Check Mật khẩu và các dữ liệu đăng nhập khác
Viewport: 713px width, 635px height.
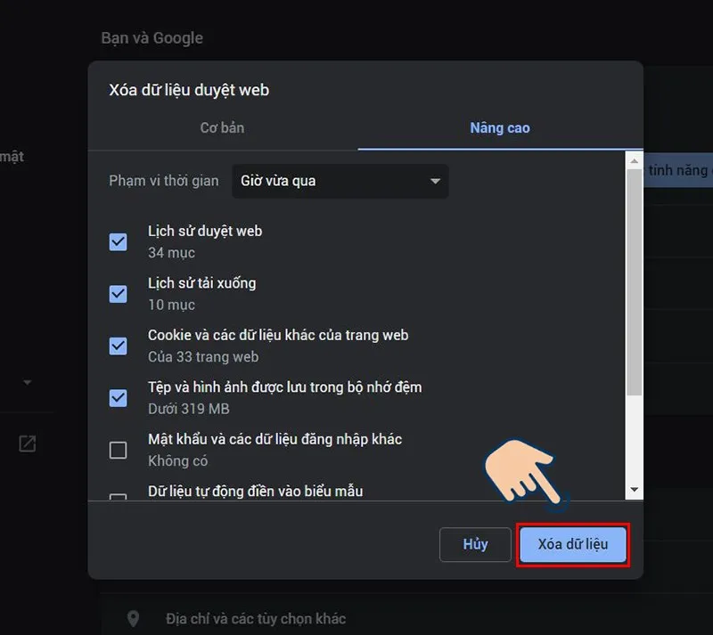point(118,450)
